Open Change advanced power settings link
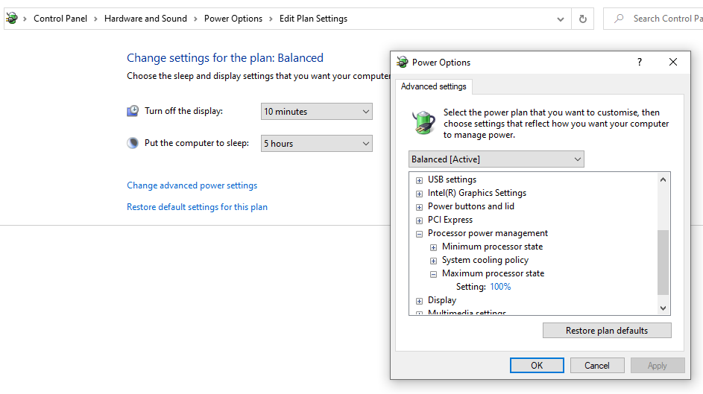The width and height of the screenshot is (703, 394). click(192, 185)
